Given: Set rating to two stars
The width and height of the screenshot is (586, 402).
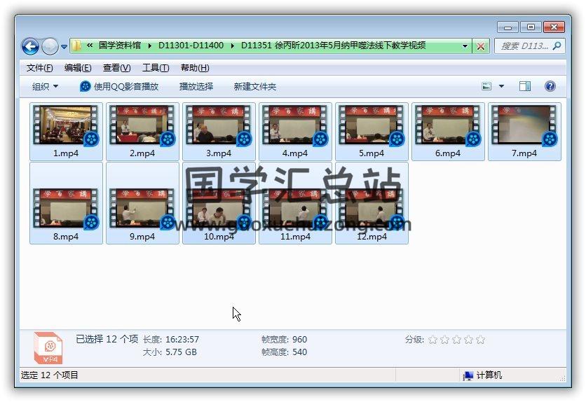Looking at the screenshot, I should [x=444, y=340].
